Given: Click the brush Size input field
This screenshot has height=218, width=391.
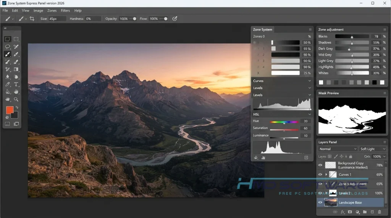Looking at the screenshot, I should [57, 19].
